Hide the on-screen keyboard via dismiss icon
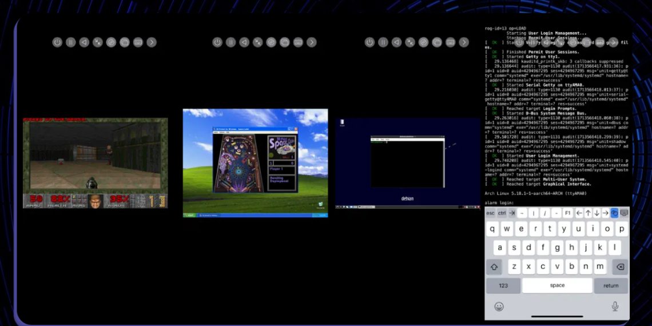Image resolution: width=652 pixels, height=326 pixels. (x=624, y=213)
